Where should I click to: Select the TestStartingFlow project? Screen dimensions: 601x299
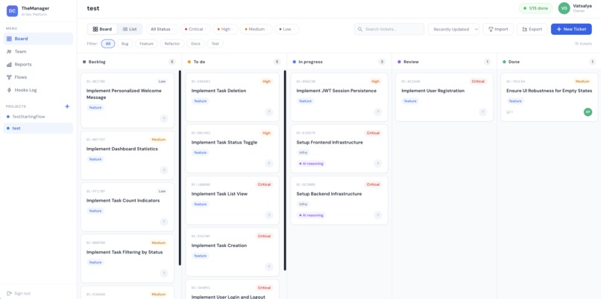pyautogui.click(x=38, y=117)
